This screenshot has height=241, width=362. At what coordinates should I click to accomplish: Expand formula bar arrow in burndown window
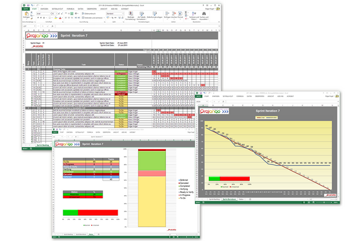337,101
